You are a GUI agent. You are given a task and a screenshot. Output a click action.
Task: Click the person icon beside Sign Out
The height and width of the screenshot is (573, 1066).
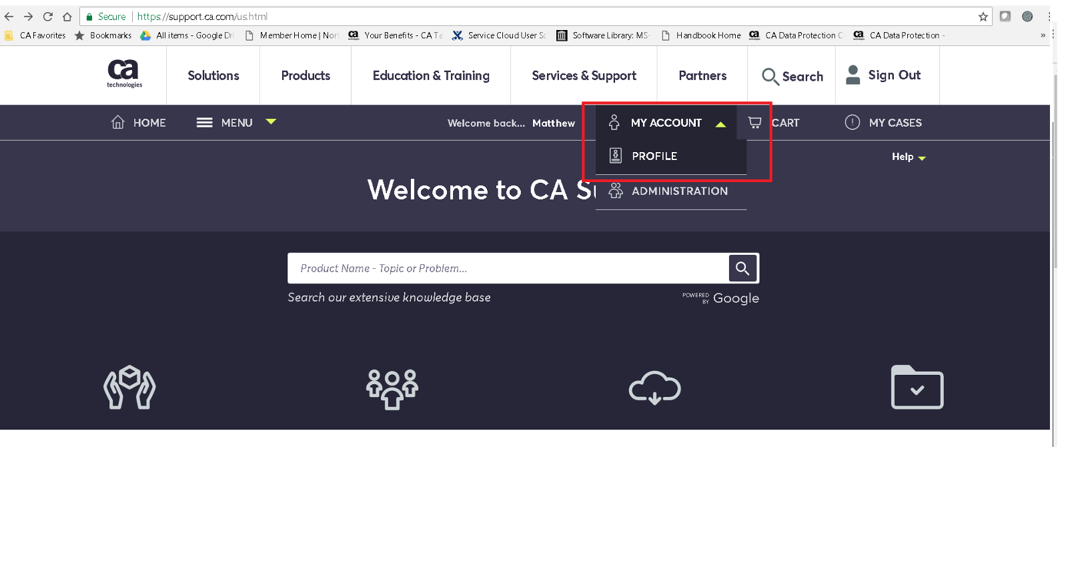pyautogui.click(x=853, y=75)
